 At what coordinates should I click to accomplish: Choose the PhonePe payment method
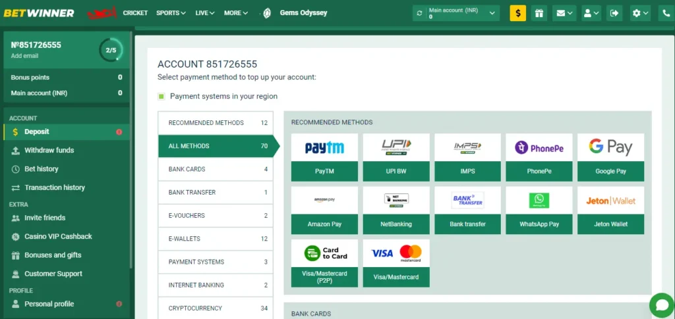[x=539, y=157]
